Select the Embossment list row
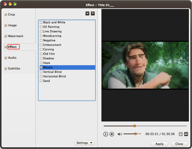 click(x=67, y=45)
